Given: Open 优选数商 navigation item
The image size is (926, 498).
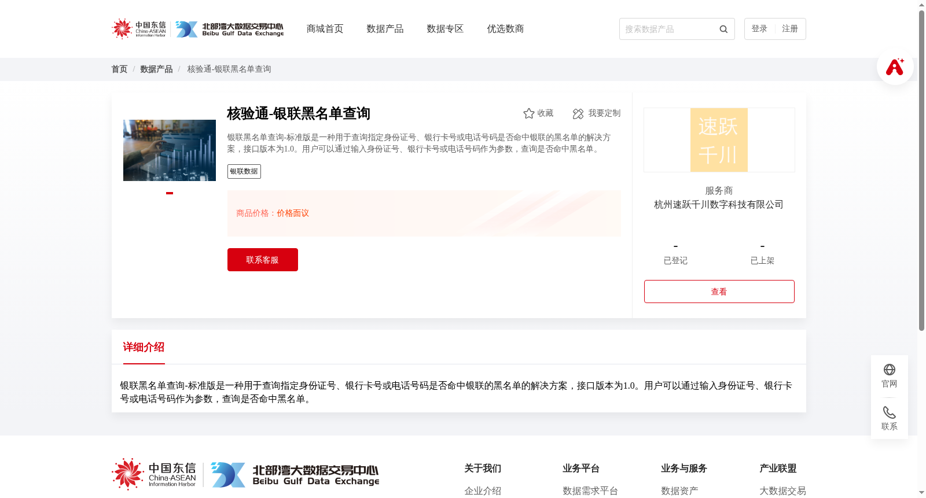Looking at the screenshot, I should [505, 29].
